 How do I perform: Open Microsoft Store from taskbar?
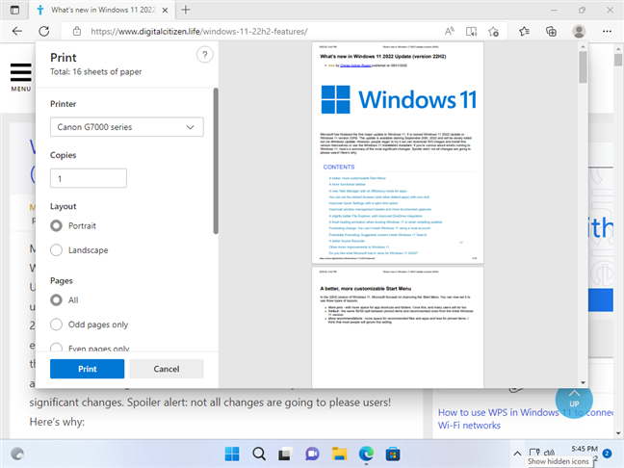tap(392, 454)
